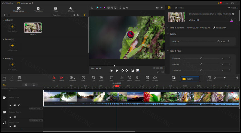Lock the Audio Track
The width and height of the screenshot is (241, 133).
click(10, 126)
